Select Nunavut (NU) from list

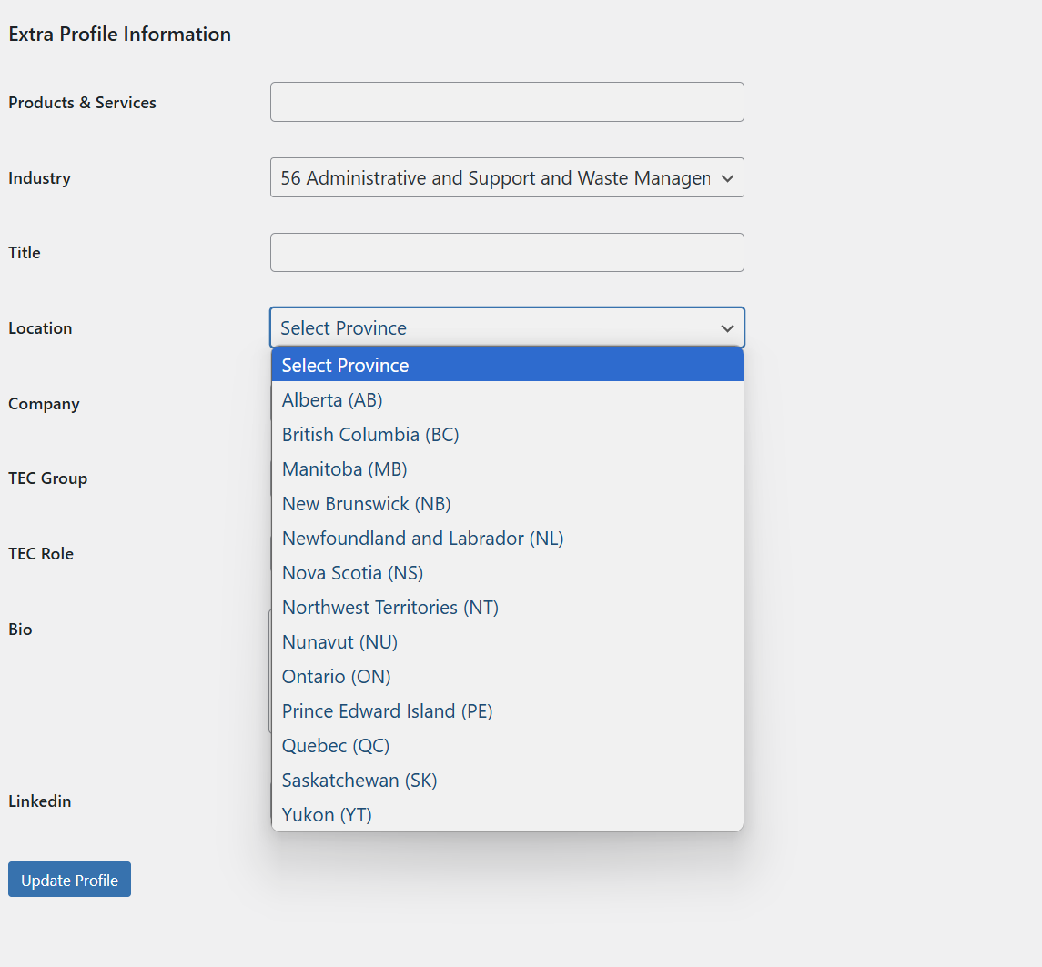(339, 642)
